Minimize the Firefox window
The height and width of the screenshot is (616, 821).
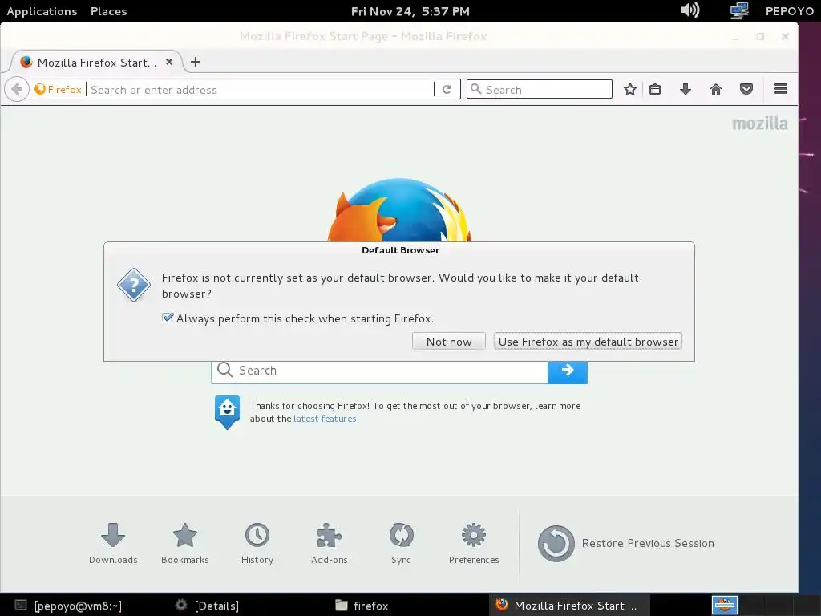pos(736,37)
